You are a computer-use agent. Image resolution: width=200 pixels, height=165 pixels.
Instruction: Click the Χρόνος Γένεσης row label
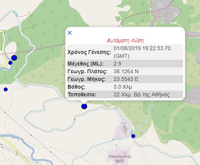tap(89, 52)
